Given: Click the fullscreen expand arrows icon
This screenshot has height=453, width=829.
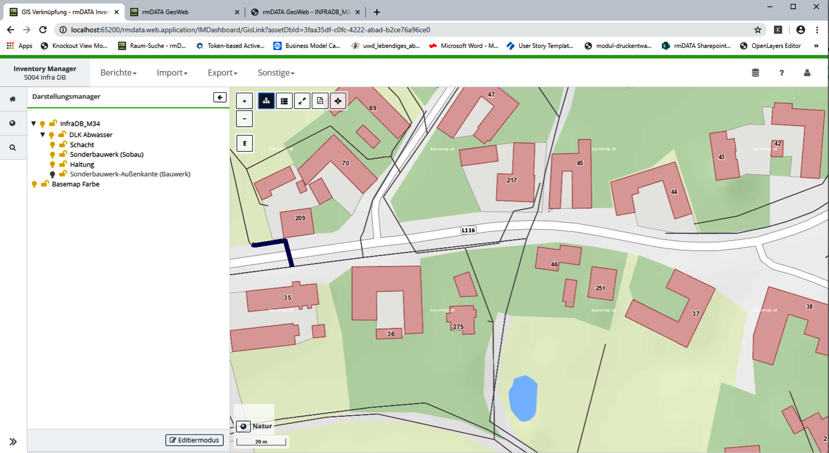Looking at the screenshot, I should 302,101.
